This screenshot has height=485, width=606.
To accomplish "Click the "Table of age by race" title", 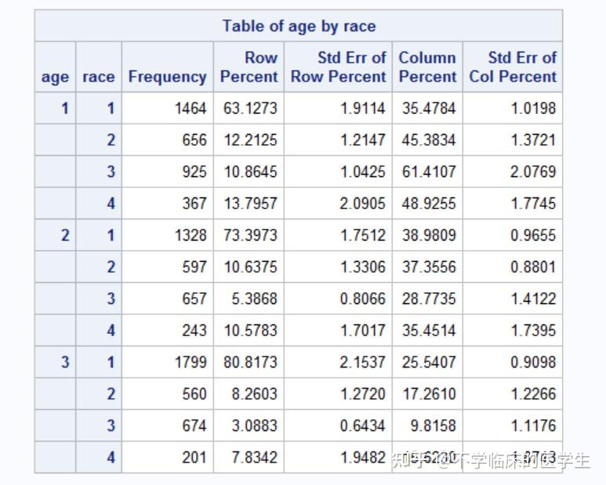I will pyautogui.click(x=299, y=26).
